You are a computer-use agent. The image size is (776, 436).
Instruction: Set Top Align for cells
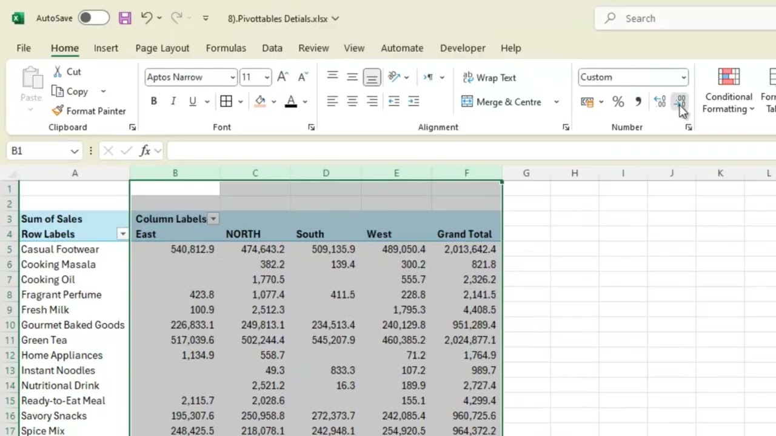[332, 77]
